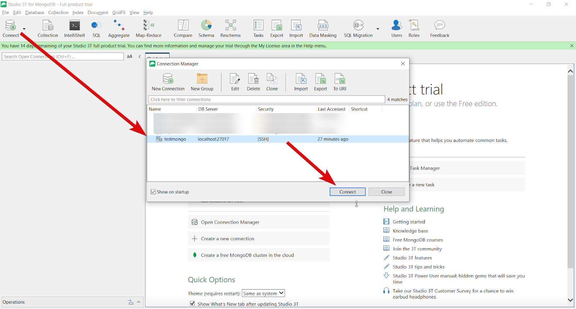576x309 pixels.
Task: Clone the selected connection
Action: 272,82
